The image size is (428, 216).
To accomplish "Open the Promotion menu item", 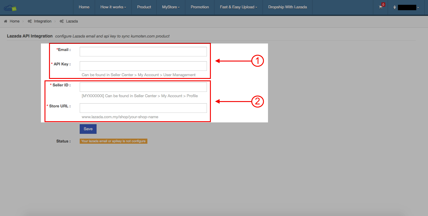I will (x=200, y=7).
